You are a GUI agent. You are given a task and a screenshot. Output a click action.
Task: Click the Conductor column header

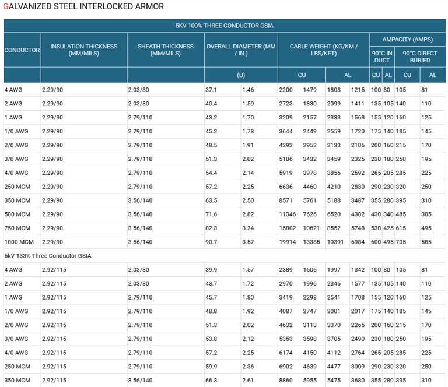(22, 50)
